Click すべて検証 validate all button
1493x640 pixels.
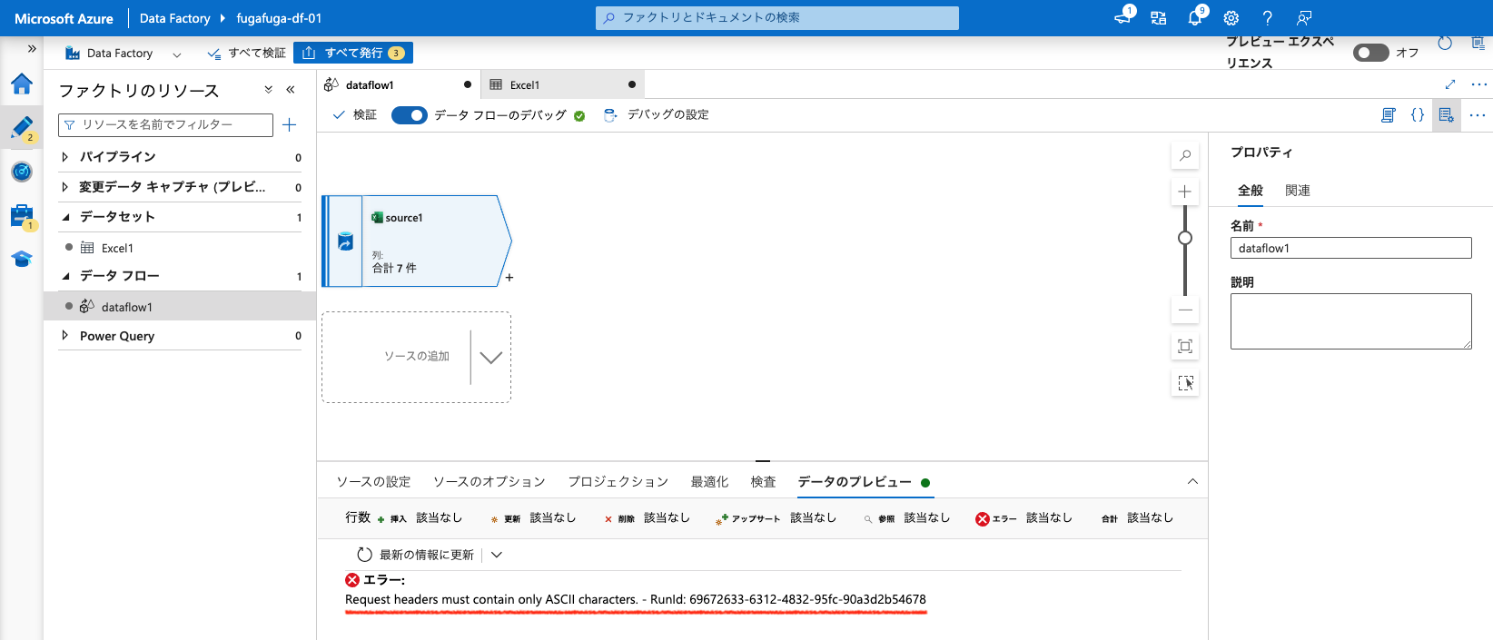pyautogui.click(x=246, y=53)
